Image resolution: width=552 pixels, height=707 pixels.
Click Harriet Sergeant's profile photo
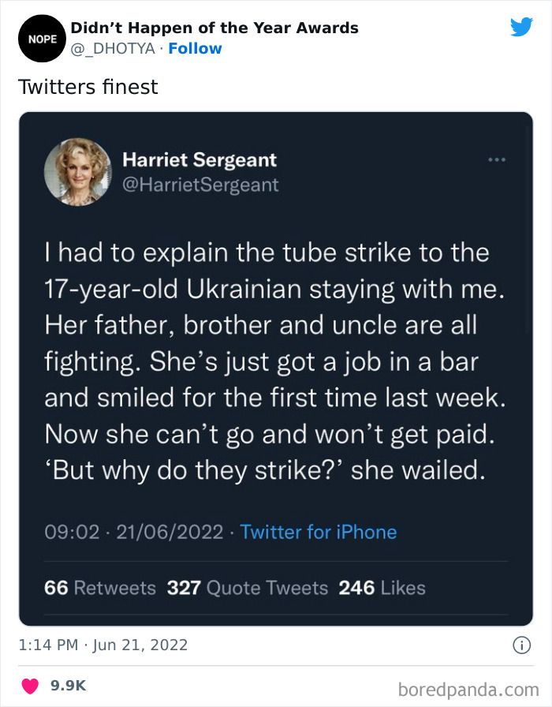click(x=77, y=171)
